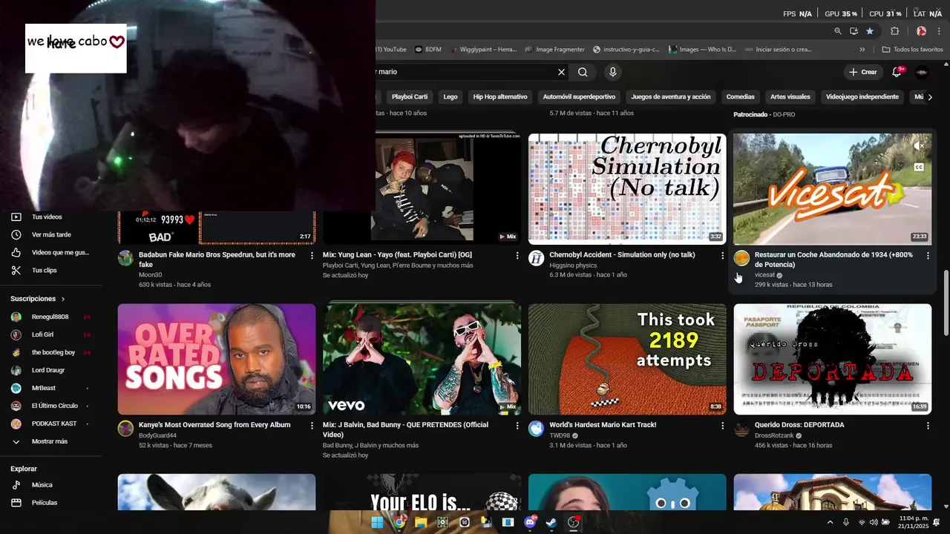Open Windows Start menu
Image resolution: width=950 pixels, height=534 pixels.
[377, 522]
